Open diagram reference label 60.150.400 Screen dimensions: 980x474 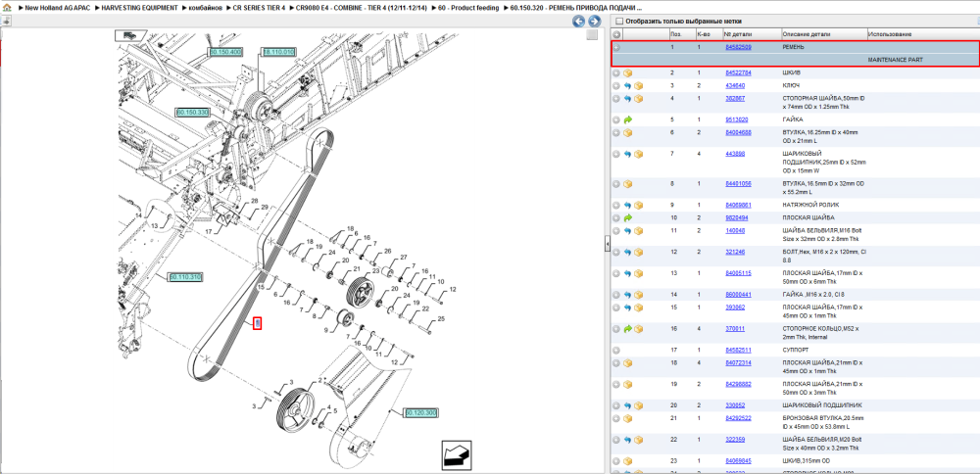[225, 52]
